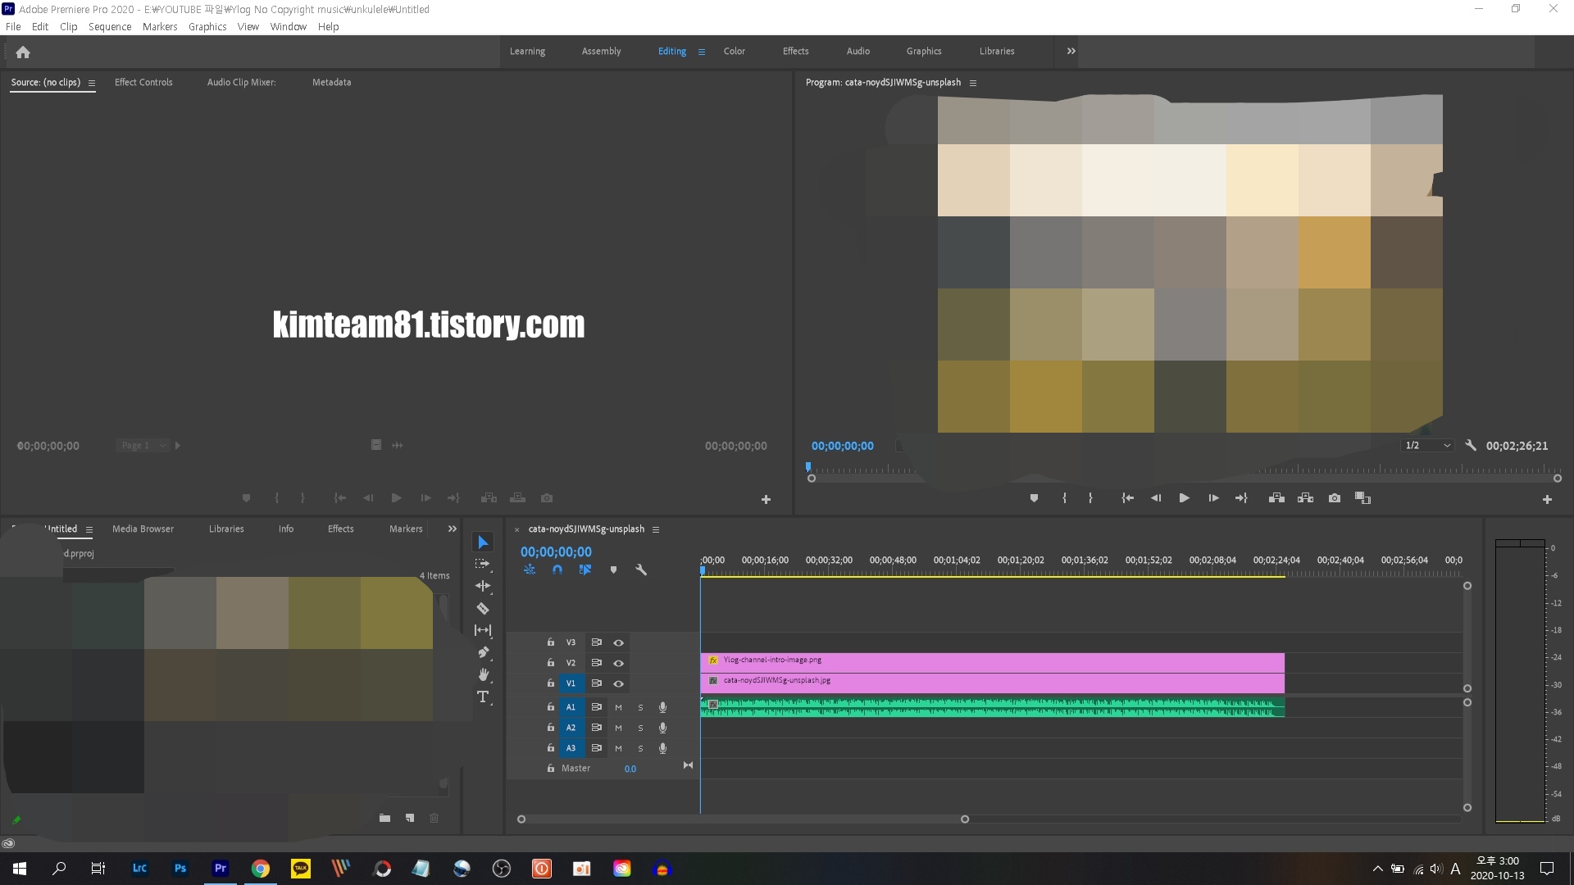Launch Photoshop from Windows taskbar
Screen dimensions: 1574x885
click(180, 869)
